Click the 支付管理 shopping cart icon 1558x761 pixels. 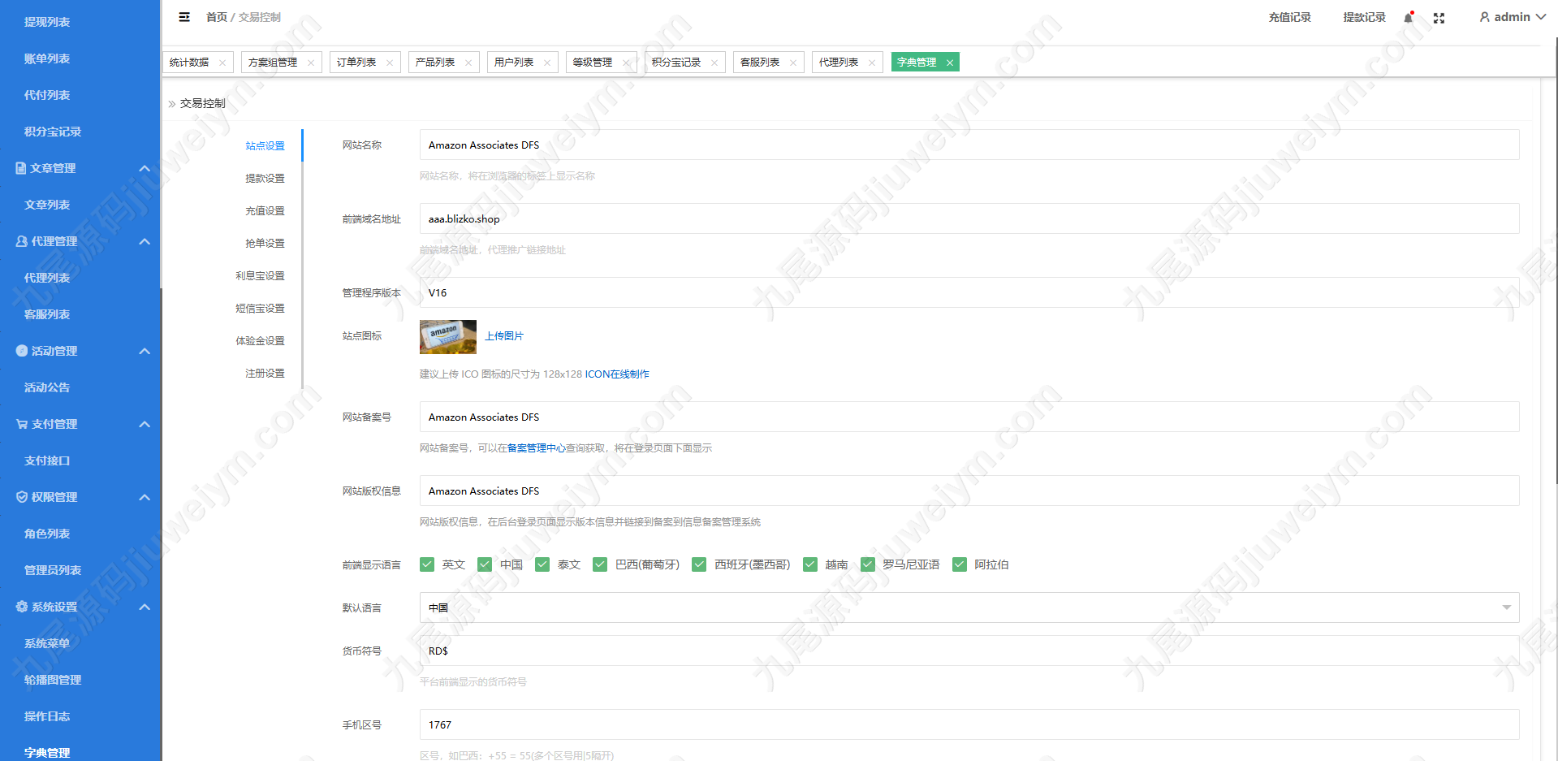point(22,424)
